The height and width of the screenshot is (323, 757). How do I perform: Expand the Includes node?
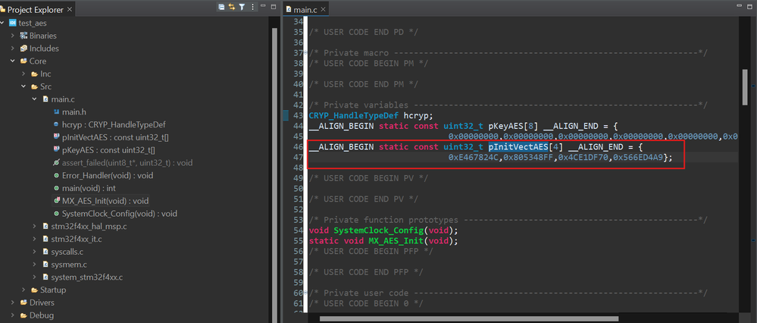click(13, 49)
